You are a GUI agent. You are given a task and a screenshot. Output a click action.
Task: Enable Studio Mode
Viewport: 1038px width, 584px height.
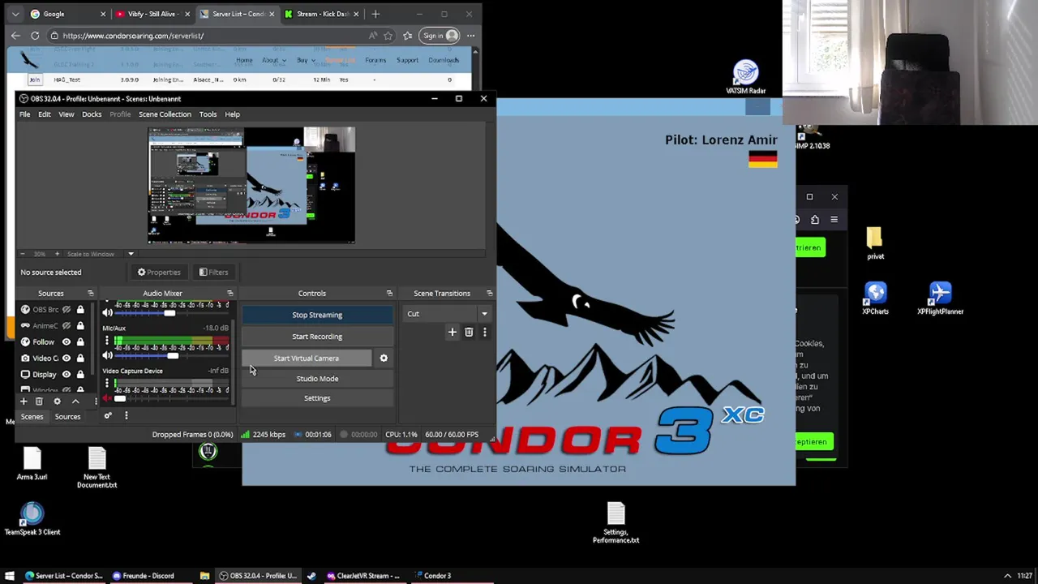(317, 379)
